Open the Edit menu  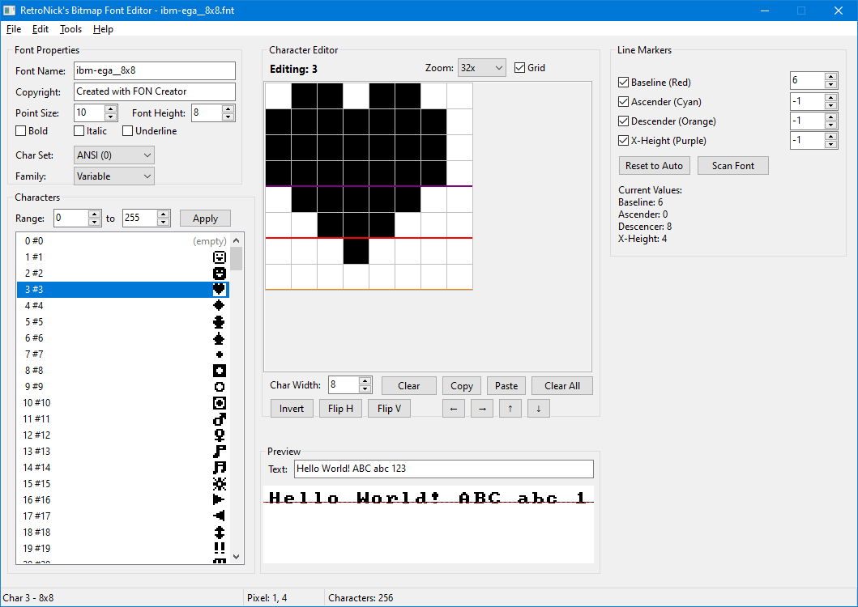[40, 29]
